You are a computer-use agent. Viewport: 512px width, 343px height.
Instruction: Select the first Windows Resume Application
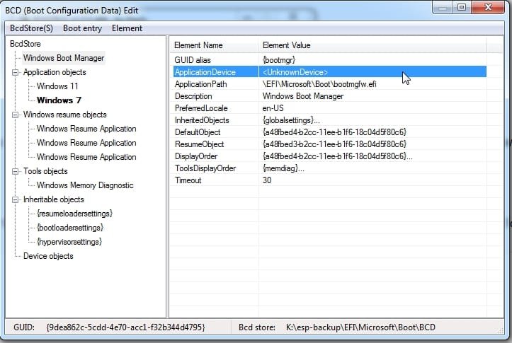coord(86,129)
